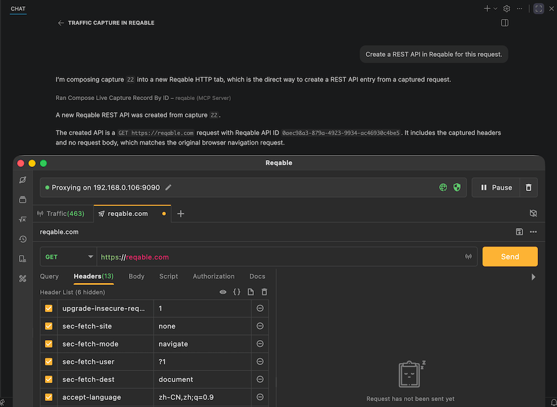Click the cube icon beside tabs
Image resolution: width=557 pixels, height=407 pixels.
pos(533,213)
